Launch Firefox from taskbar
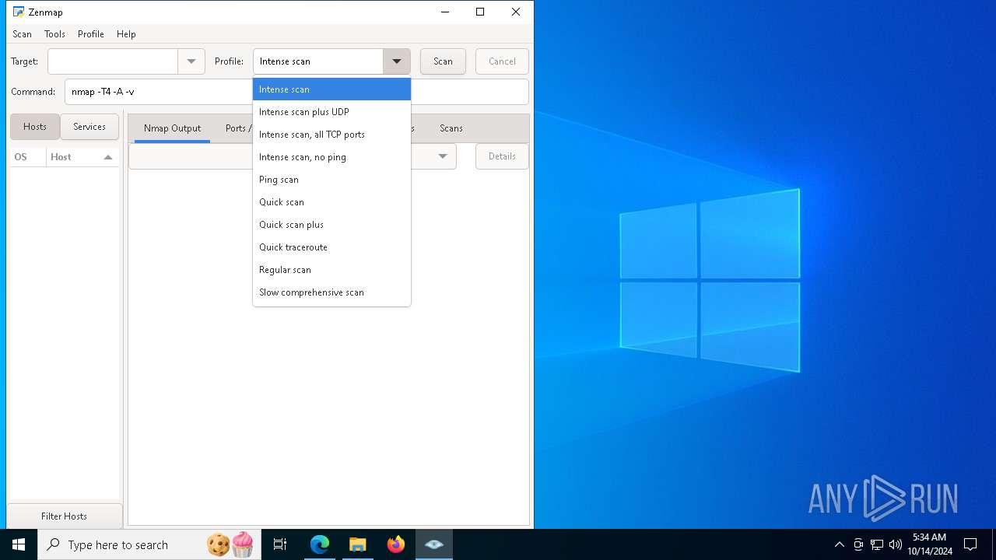 pos(396,544)
